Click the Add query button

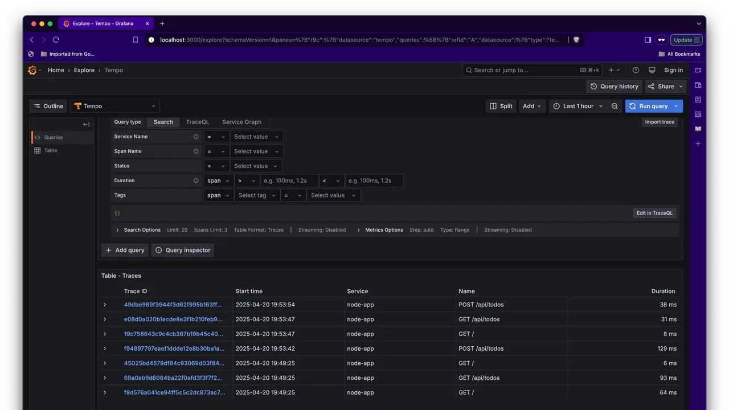click(125, 250)
